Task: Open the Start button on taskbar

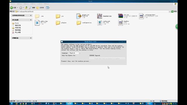Action: coord(12,104)
